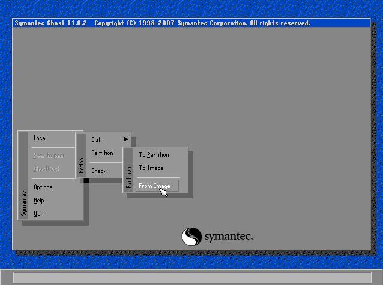Select To Partition option
This screenshot has height=285, width=383.
(154, 154)
